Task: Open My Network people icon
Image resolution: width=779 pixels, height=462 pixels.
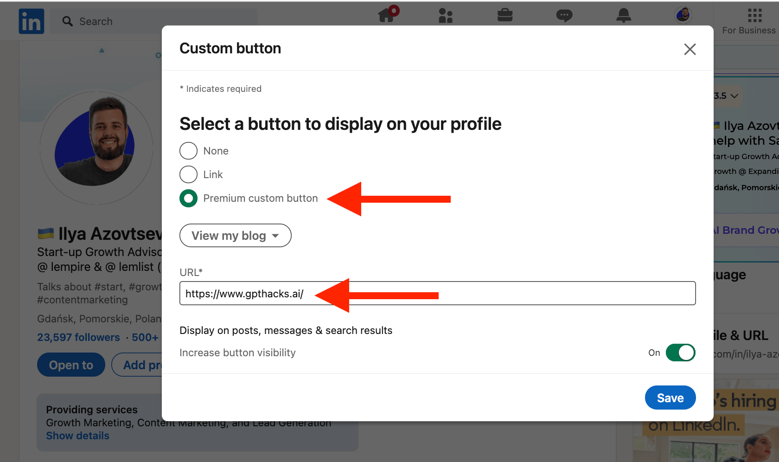Action: click(446, 15)
